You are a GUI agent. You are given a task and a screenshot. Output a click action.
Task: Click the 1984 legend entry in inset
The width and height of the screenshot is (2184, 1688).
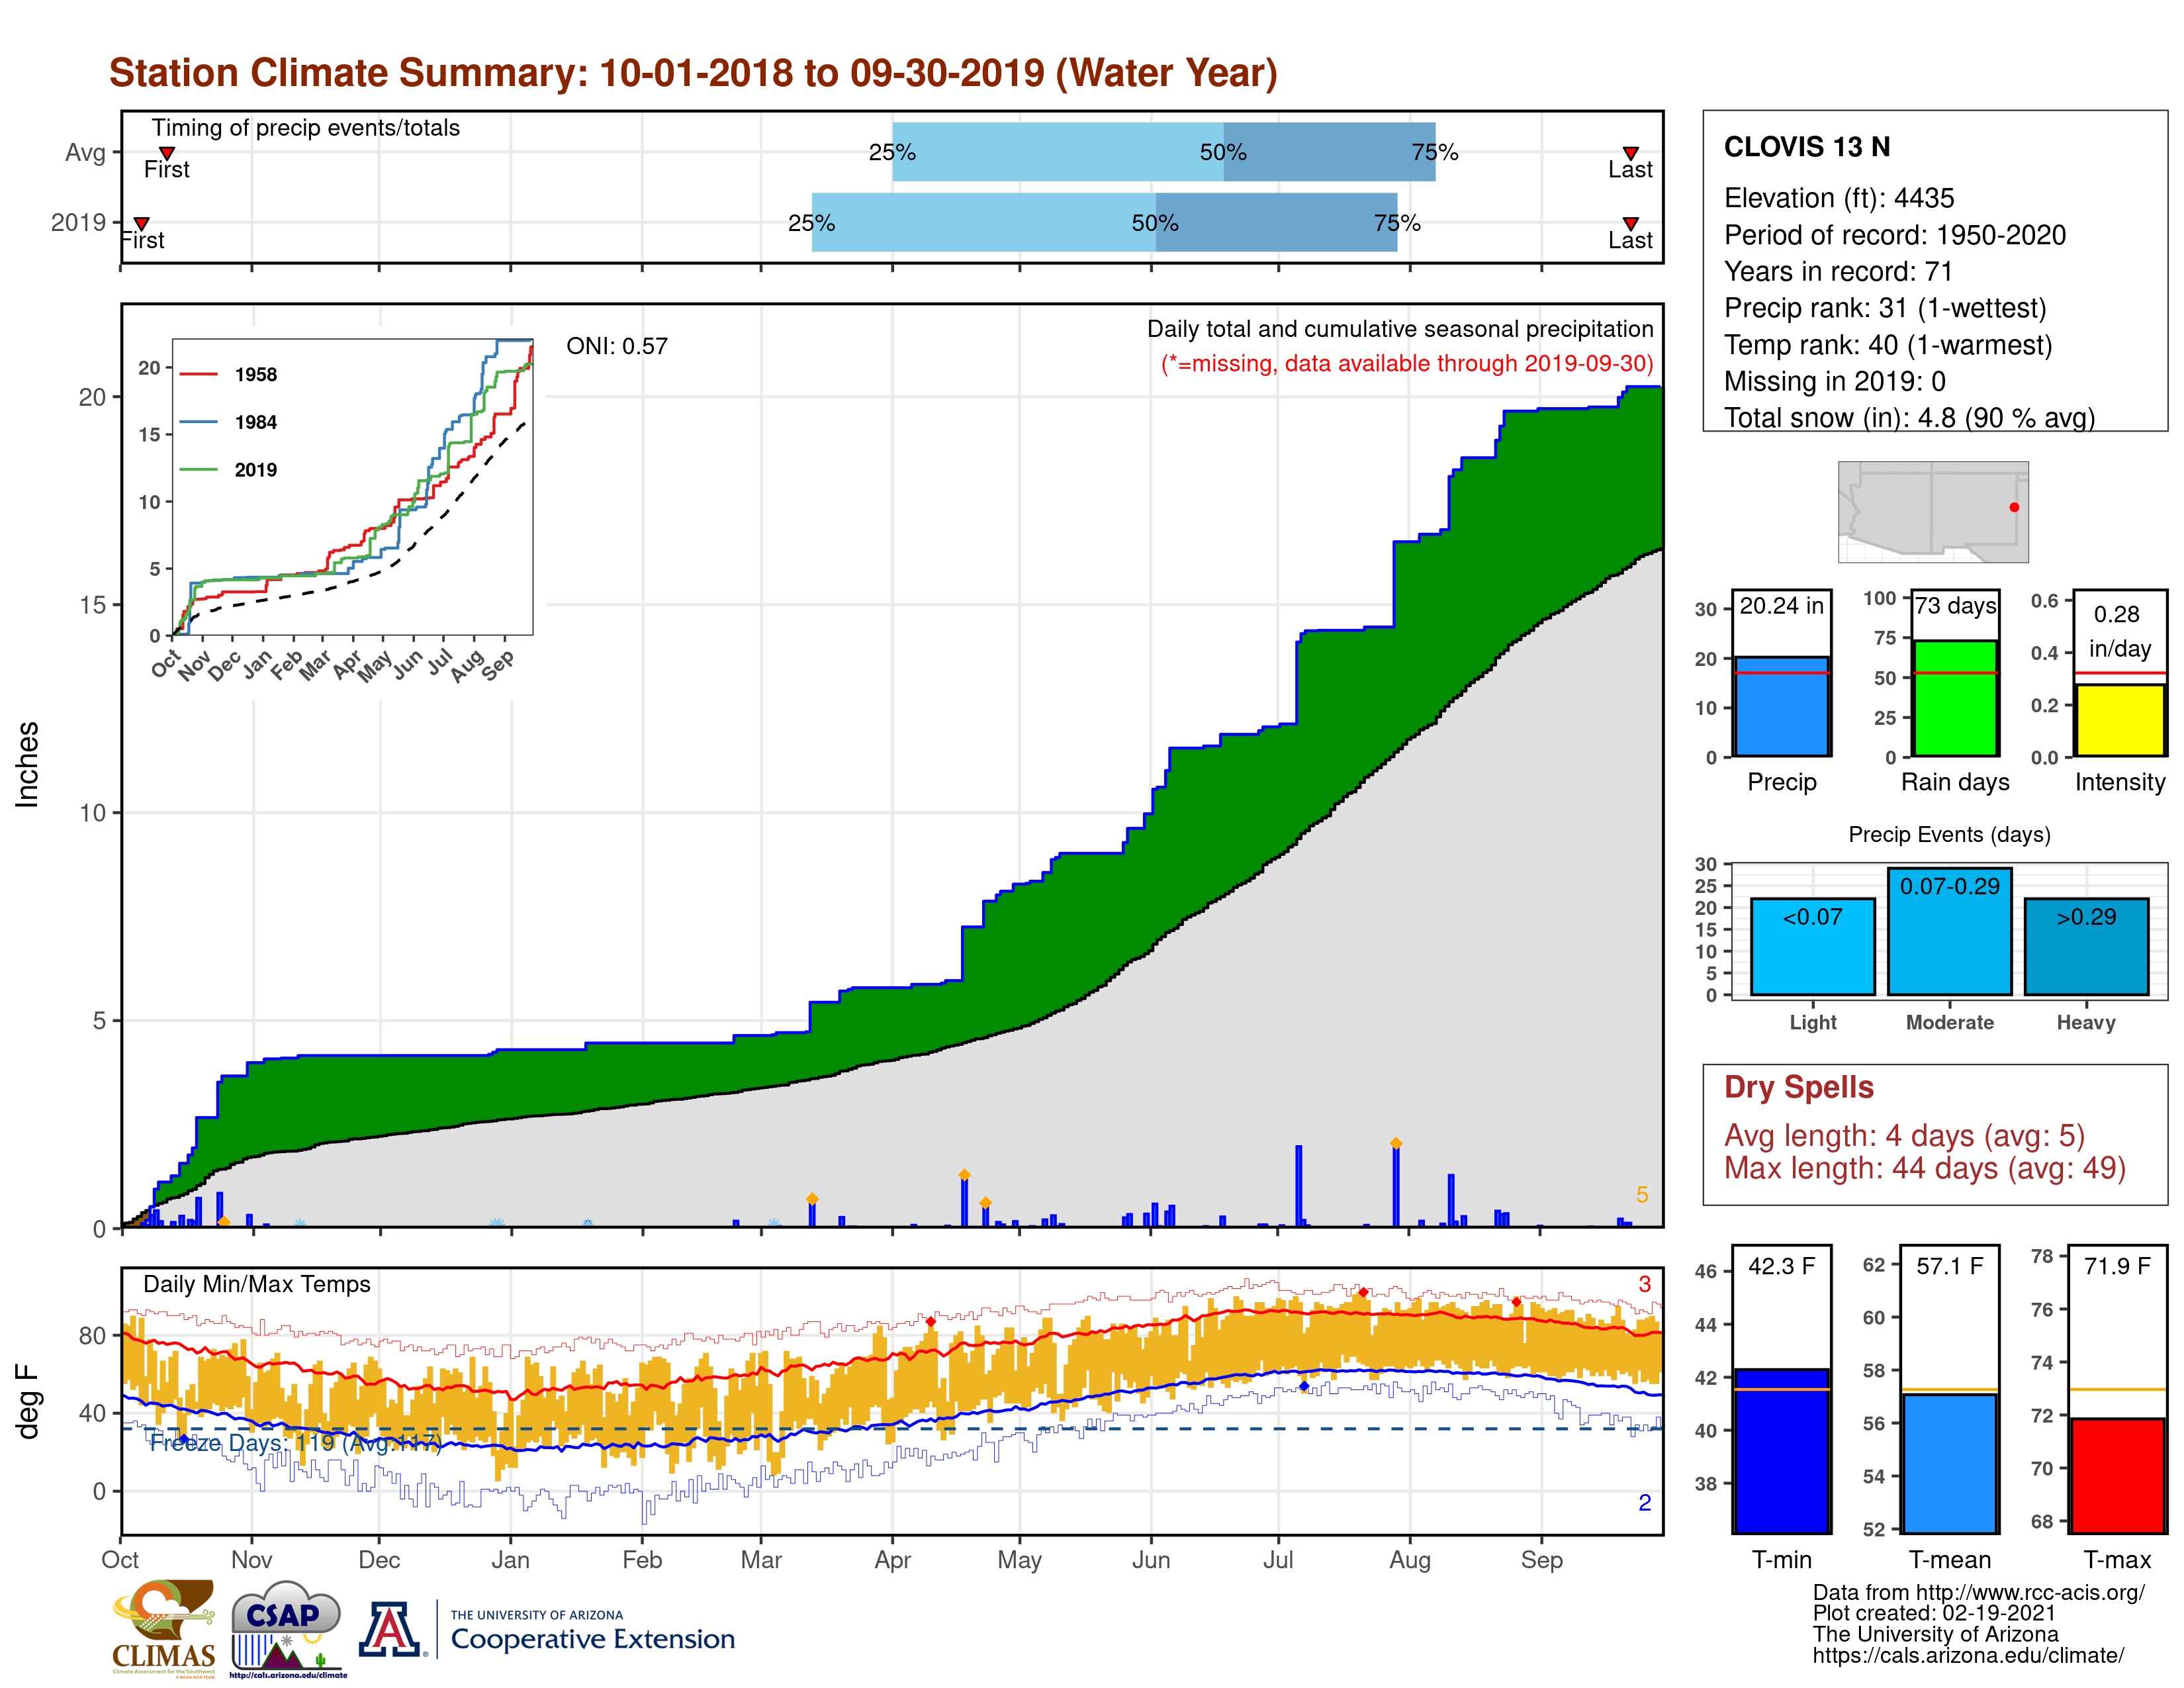pyautogui.click(x=229, y=422)
